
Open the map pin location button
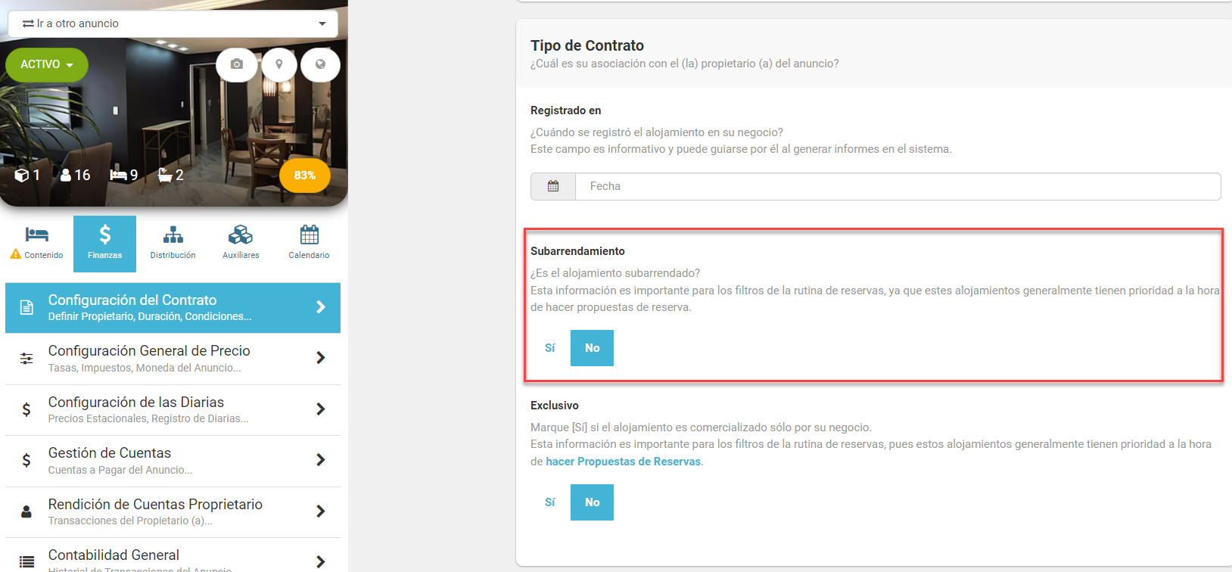(279, 64)
